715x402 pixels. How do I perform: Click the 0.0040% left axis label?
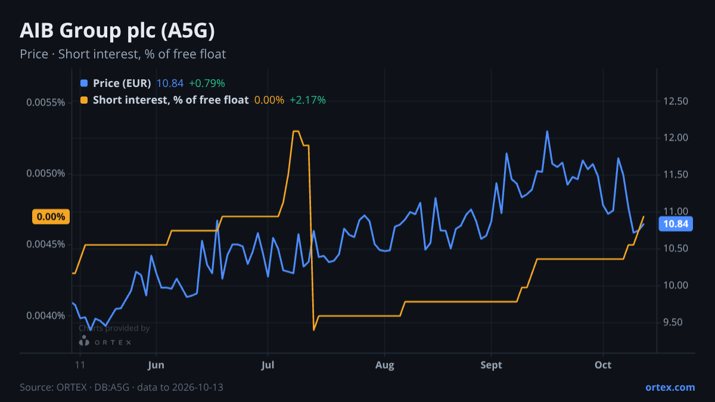pyautogui.click(x=45, y=316)
